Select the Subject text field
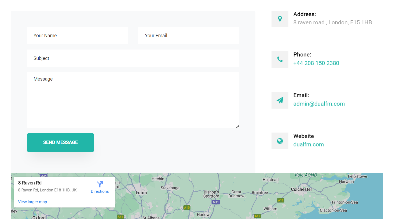Screen dimensions: 396x219 [x=133, y=58]
